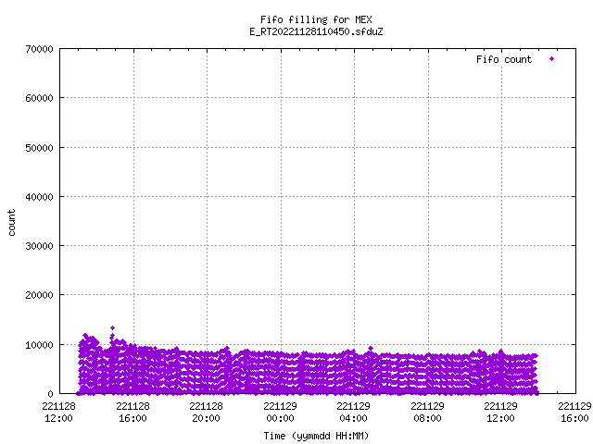Click the 'Time (yymmdd HH:MM)' x-axis label
Viewport: 593px width, 444px height.
point(316,436)
